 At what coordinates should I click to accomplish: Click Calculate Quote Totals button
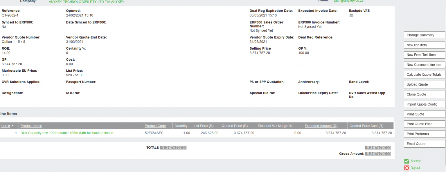[424, 75]
